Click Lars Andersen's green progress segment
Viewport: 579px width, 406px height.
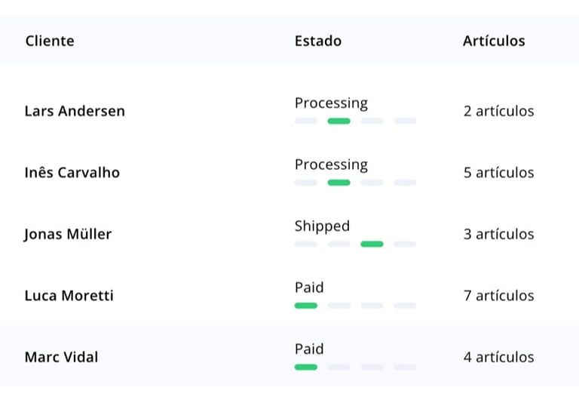(339, 121)
